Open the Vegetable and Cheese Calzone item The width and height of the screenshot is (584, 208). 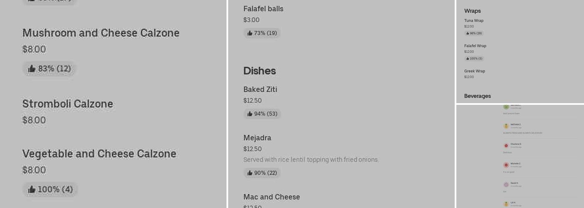pos(99,154)
